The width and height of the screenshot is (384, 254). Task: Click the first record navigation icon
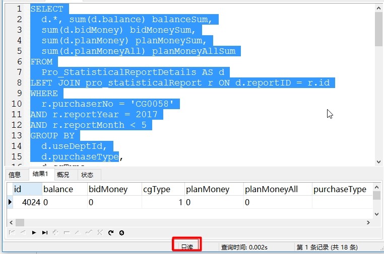[12, 232]
